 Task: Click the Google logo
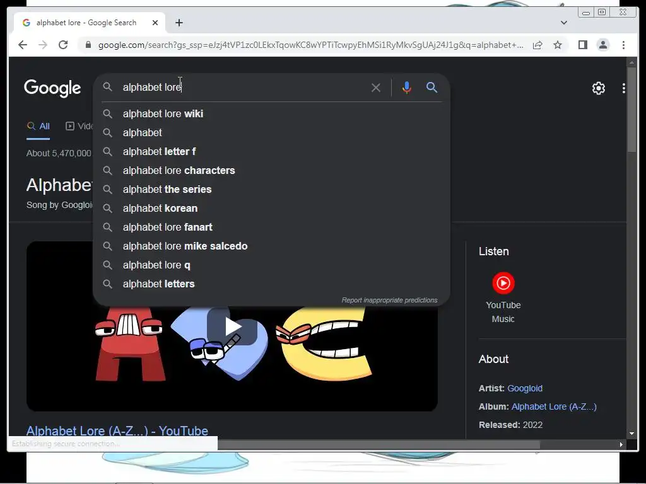[x=52, y=88]
